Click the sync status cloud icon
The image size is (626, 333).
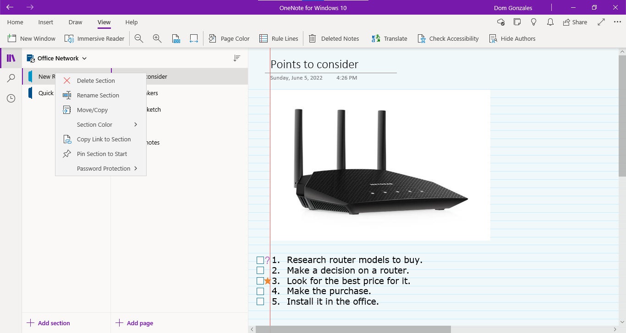501,22
